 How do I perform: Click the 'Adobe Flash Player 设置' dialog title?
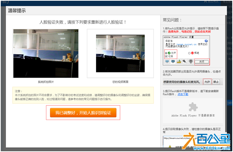click(x=179, y=37)
